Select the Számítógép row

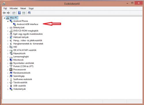[19, 76]
